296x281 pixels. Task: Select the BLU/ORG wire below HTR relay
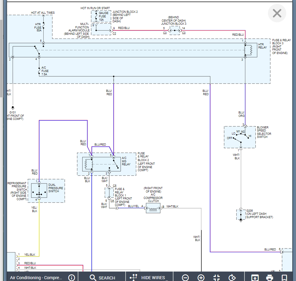pyautogui.click(x=245, y=92)
